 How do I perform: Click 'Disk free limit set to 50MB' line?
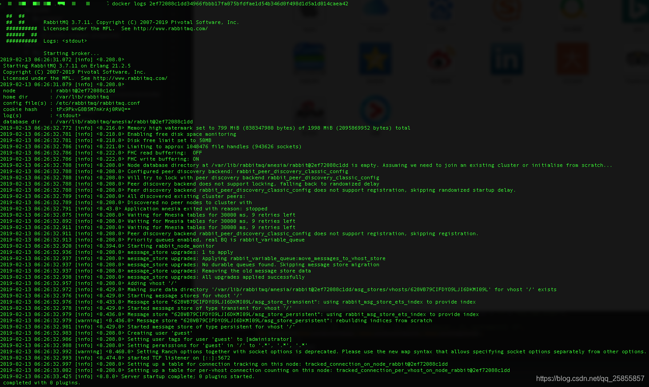click(x=106, y=140)
